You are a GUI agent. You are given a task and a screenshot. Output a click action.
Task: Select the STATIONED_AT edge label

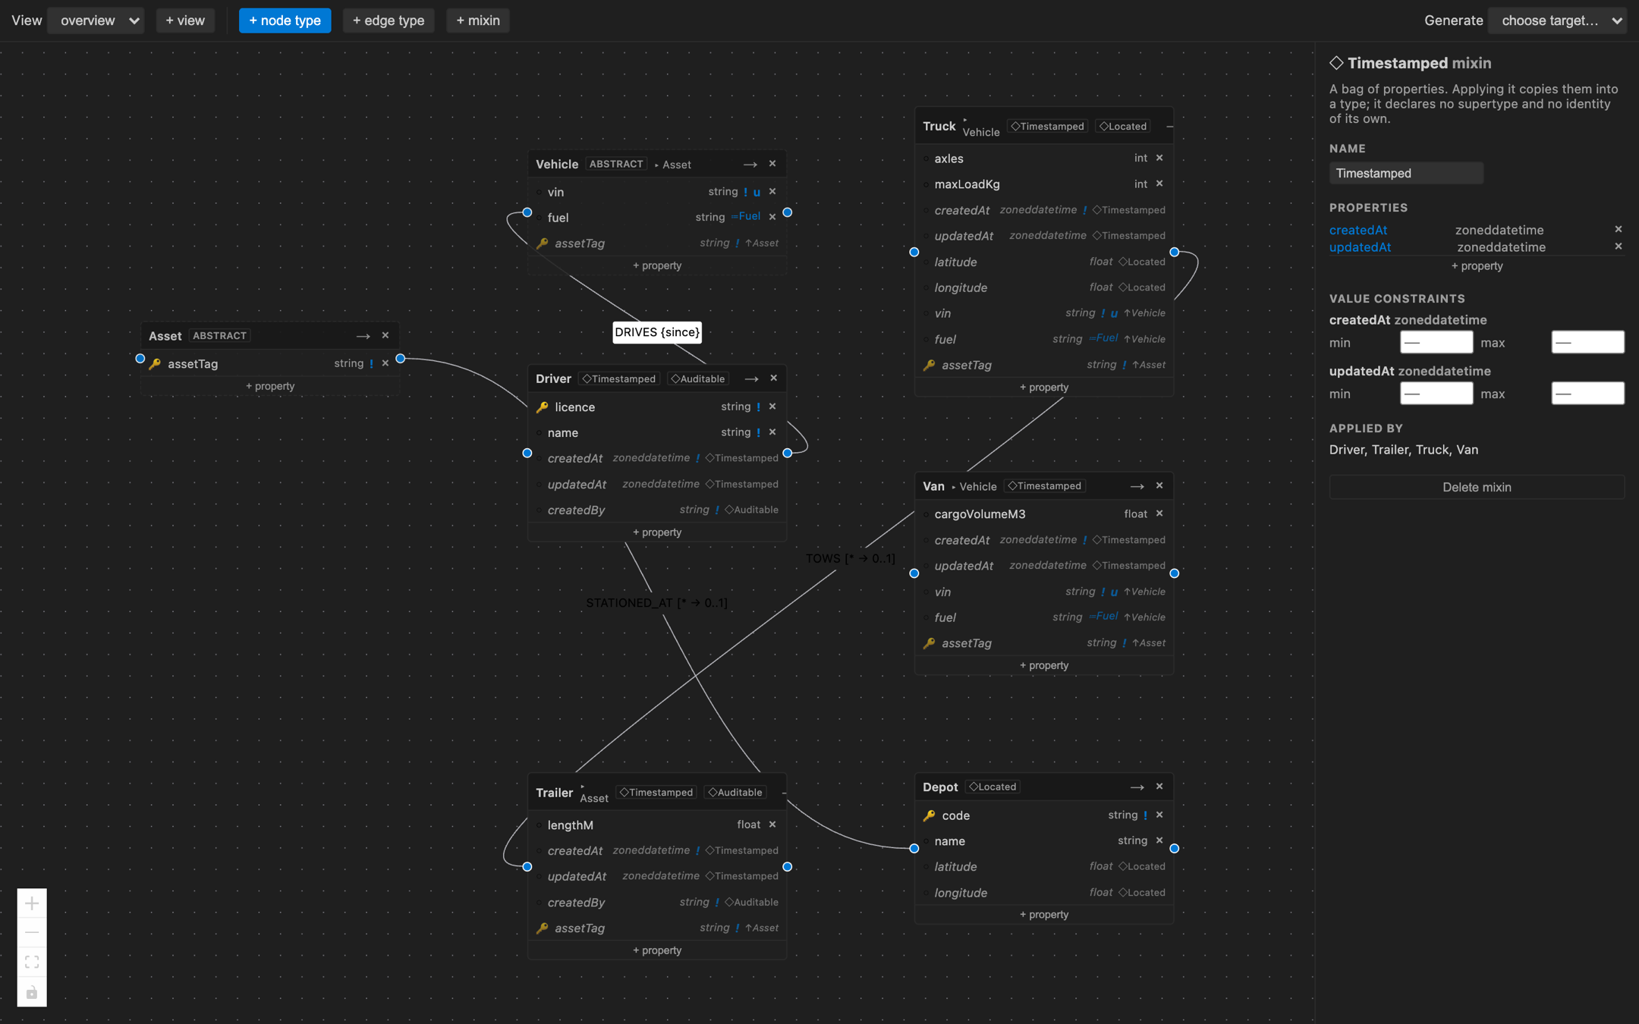[656, 602]
